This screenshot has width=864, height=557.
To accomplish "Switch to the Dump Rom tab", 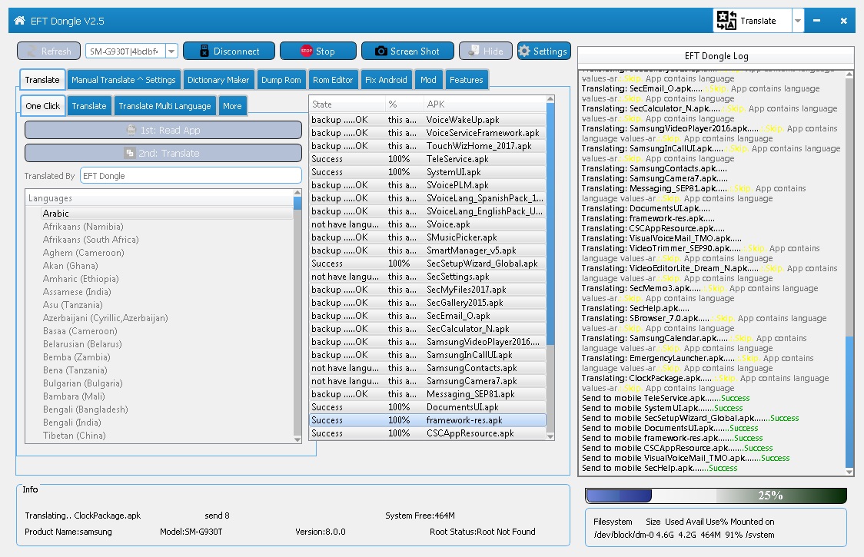I will [281, 80].
